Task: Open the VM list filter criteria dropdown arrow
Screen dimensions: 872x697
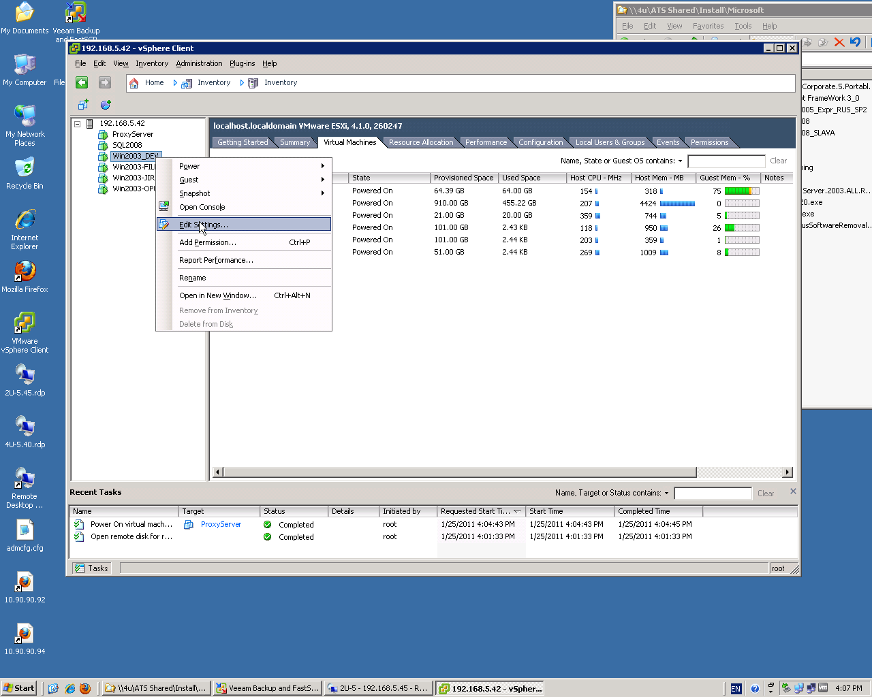Action: (680, 161)
